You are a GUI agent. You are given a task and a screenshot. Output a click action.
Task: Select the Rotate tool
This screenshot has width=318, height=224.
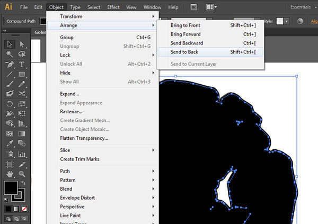10,104
